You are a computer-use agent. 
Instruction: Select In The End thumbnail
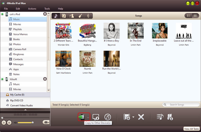click(136, 31)
